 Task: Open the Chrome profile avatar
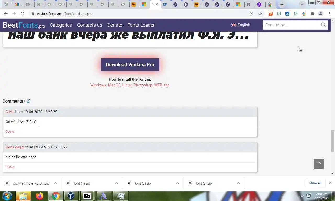click(x=321, y=14)
